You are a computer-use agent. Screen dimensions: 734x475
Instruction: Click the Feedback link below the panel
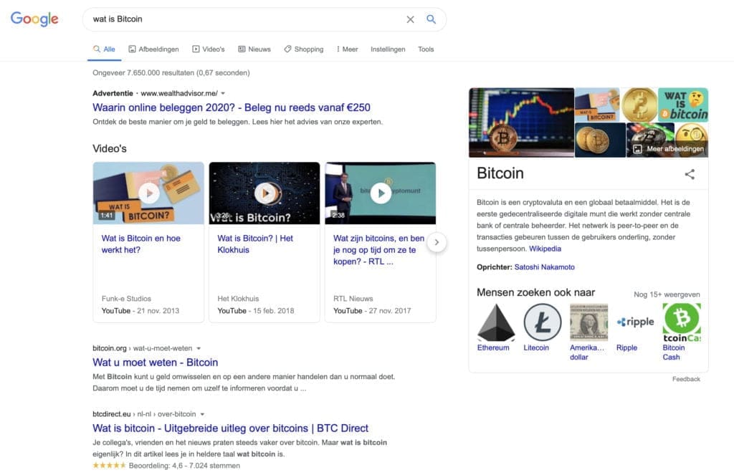coord(686,379)
